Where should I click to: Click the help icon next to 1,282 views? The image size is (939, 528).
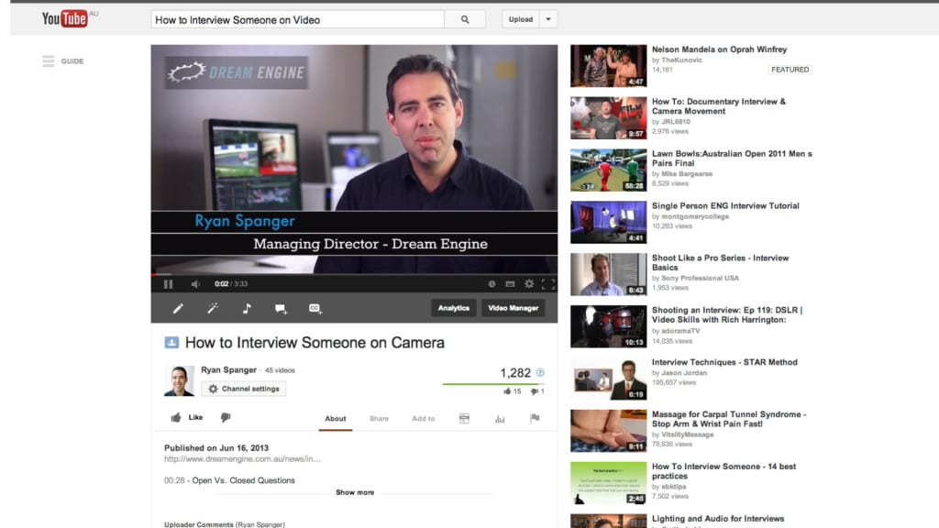click(540, 372)
